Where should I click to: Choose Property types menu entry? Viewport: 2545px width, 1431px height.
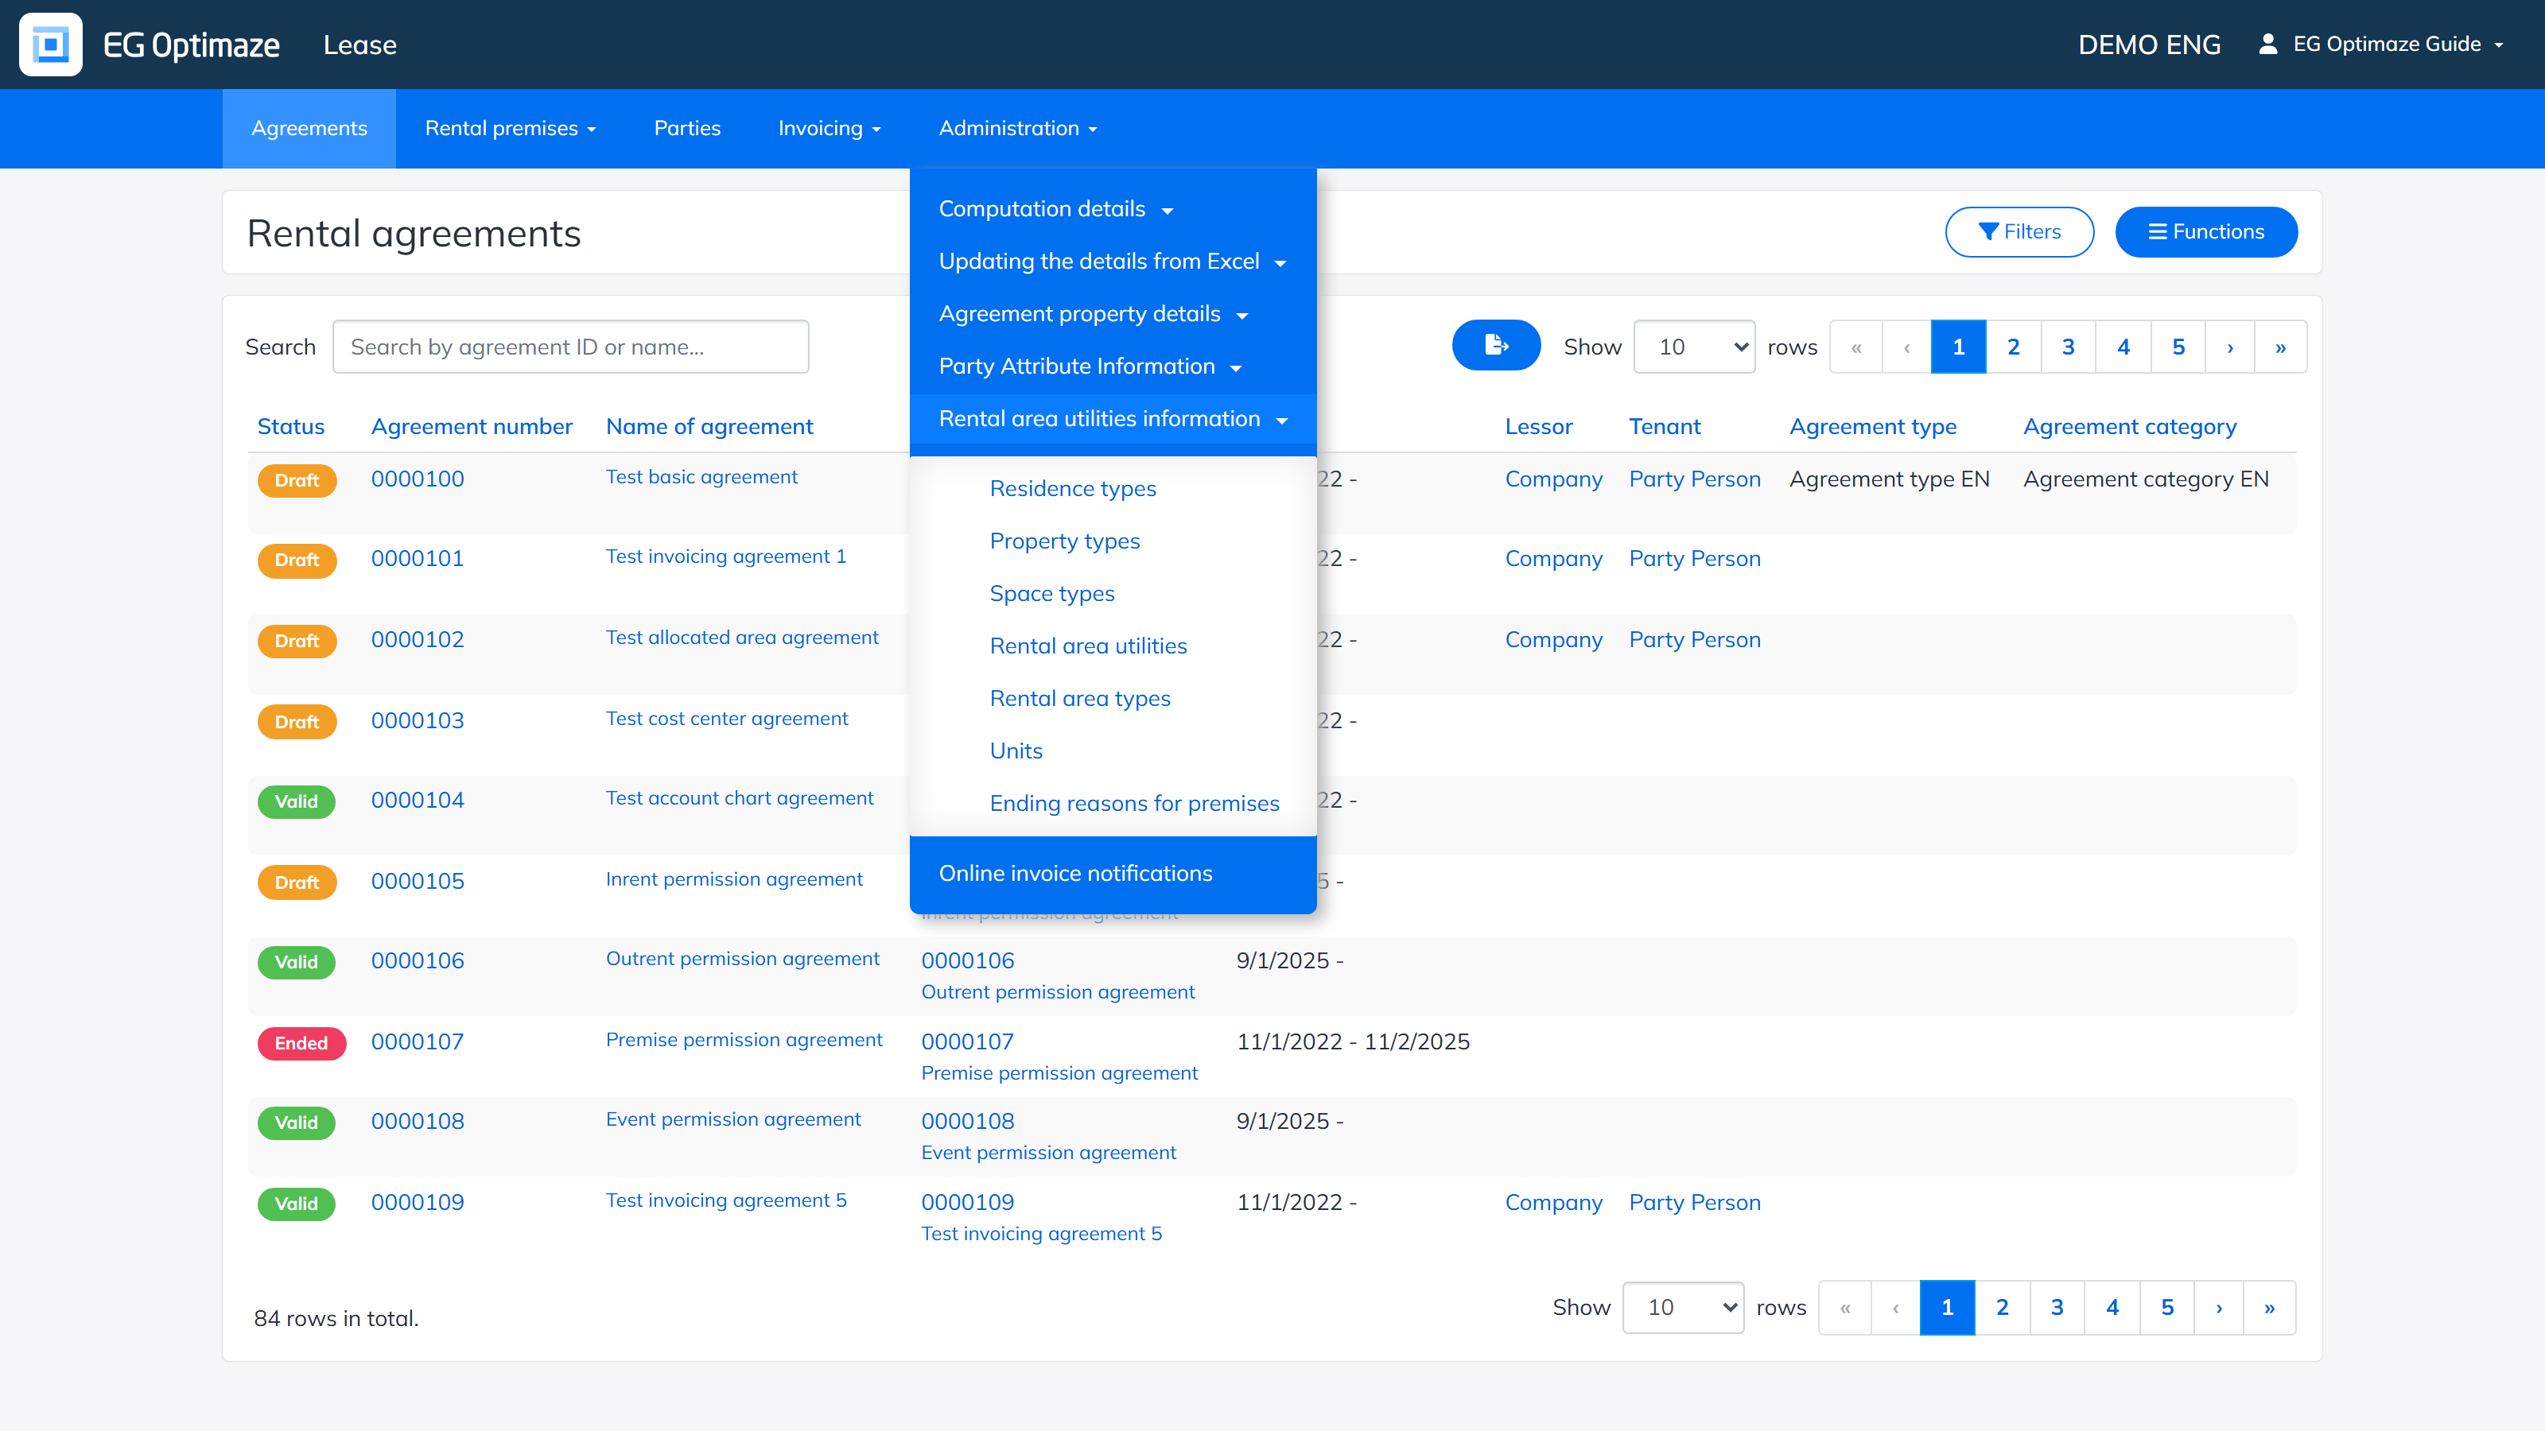(x=1065, y=541)
